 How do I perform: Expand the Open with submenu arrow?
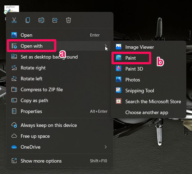pos(106,46)
